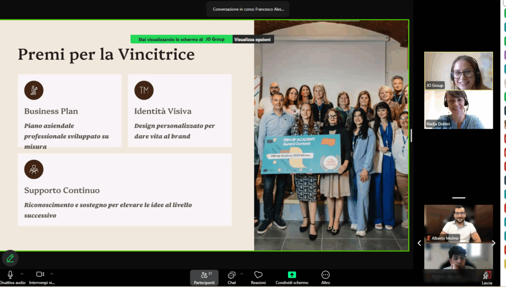Expand audio options arrow beside microphone

click(22, 273)
